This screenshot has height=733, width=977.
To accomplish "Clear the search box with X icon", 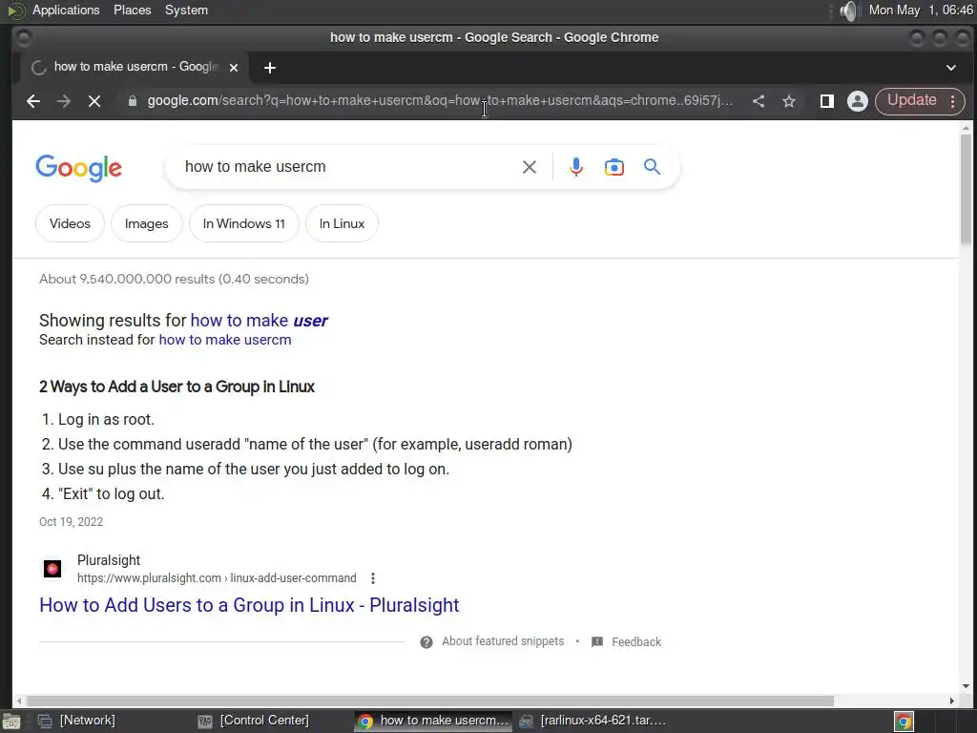I will [x=529, y=167].
